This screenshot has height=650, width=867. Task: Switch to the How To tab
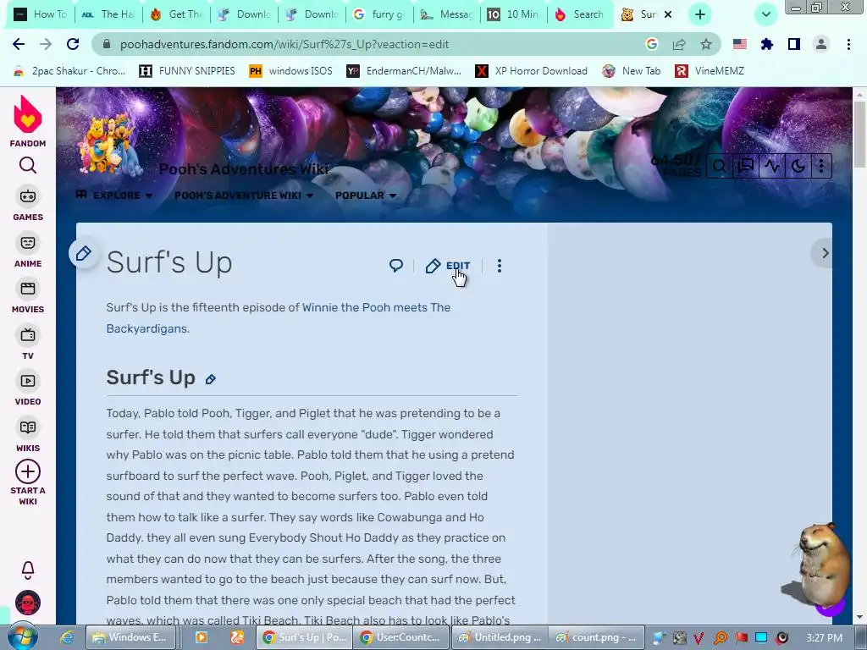41,14
